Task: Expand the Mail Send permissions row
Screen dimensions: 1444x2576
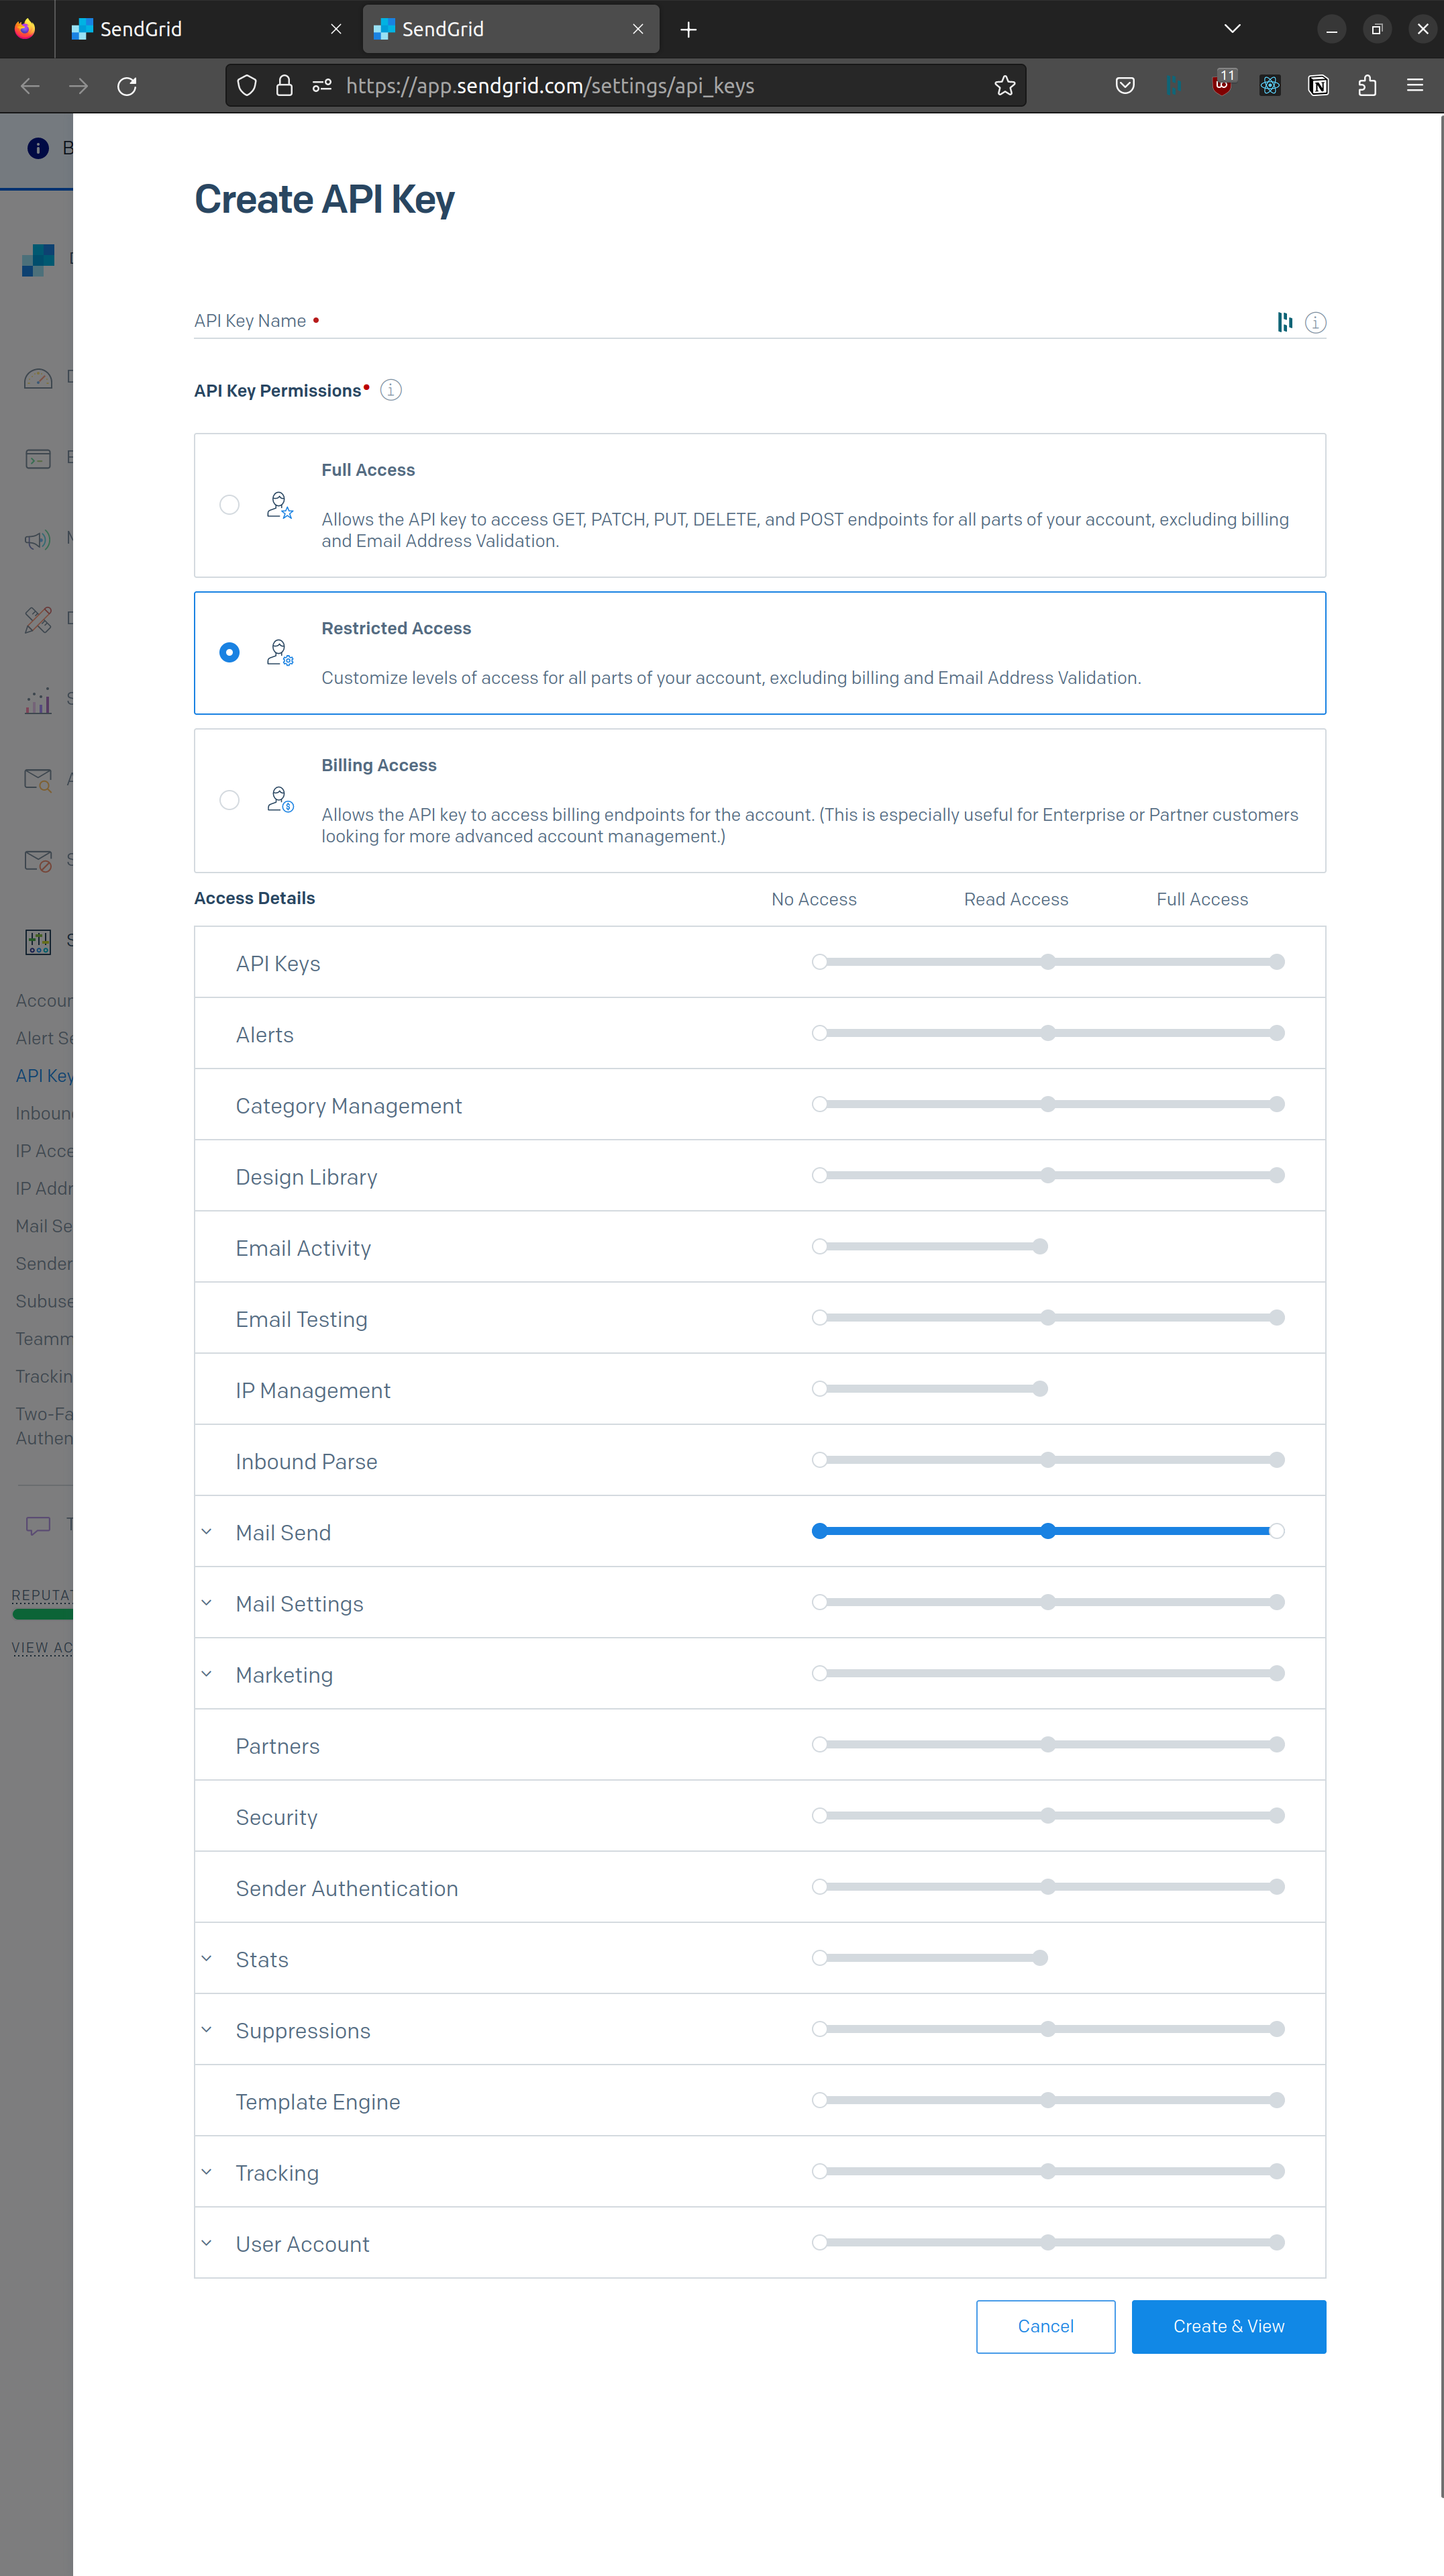Action: coord(207,1531)
